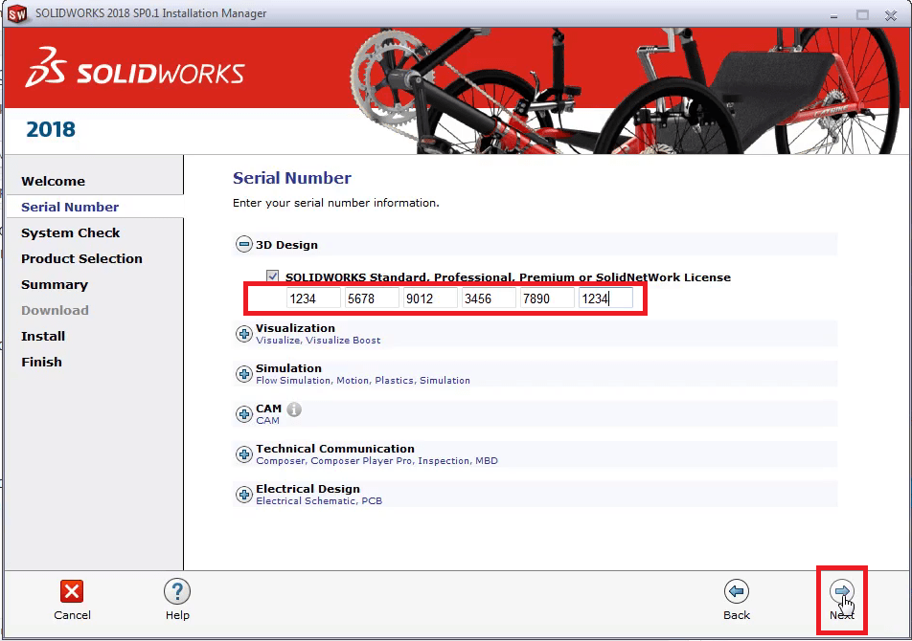
Task: Click the Installation Manager icon in titlebar
Action: coord(16,14)
